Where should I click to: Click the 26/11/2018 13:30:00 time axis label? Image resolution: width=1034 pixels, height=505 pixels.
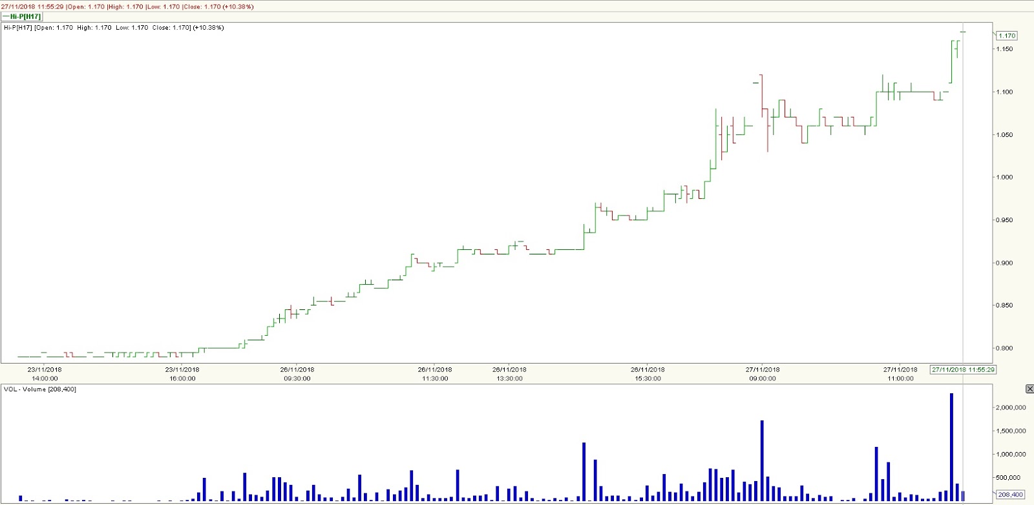click(x=509, y=375)
